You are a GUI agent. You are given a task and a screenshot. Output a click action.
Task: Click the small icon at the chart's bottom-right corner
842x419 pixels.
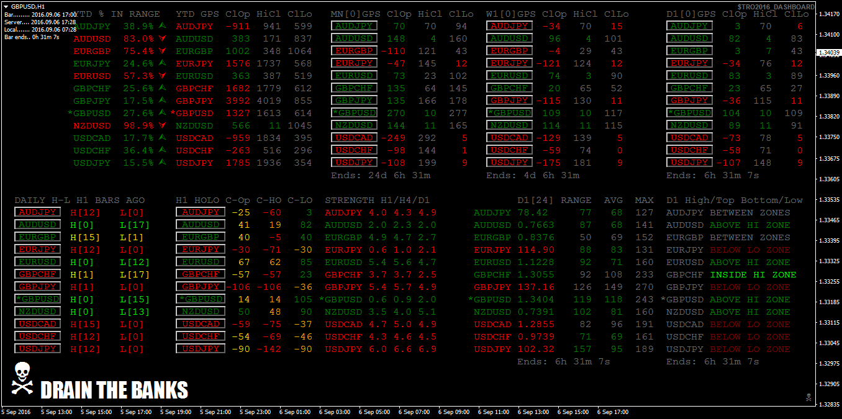(x=808, y=397)
